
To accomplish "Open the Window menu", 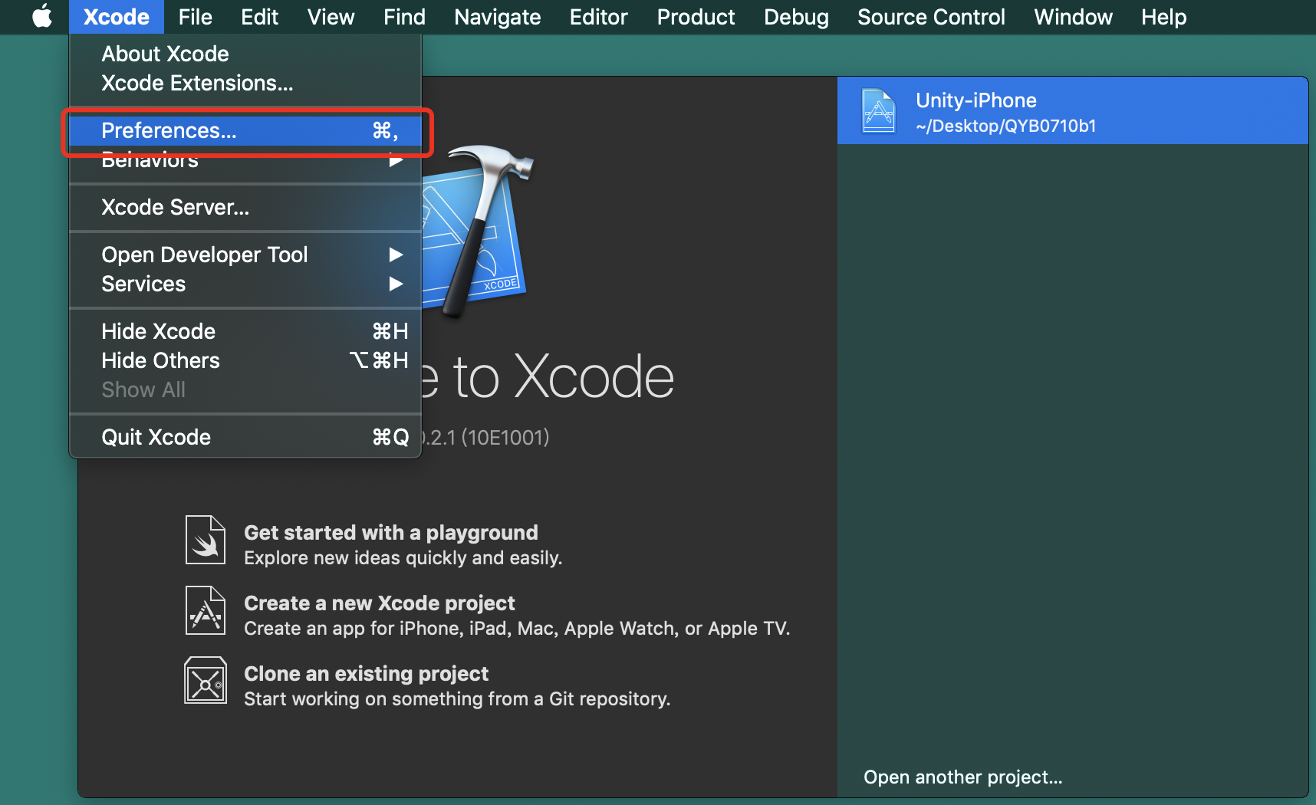I will point(1073,17).
